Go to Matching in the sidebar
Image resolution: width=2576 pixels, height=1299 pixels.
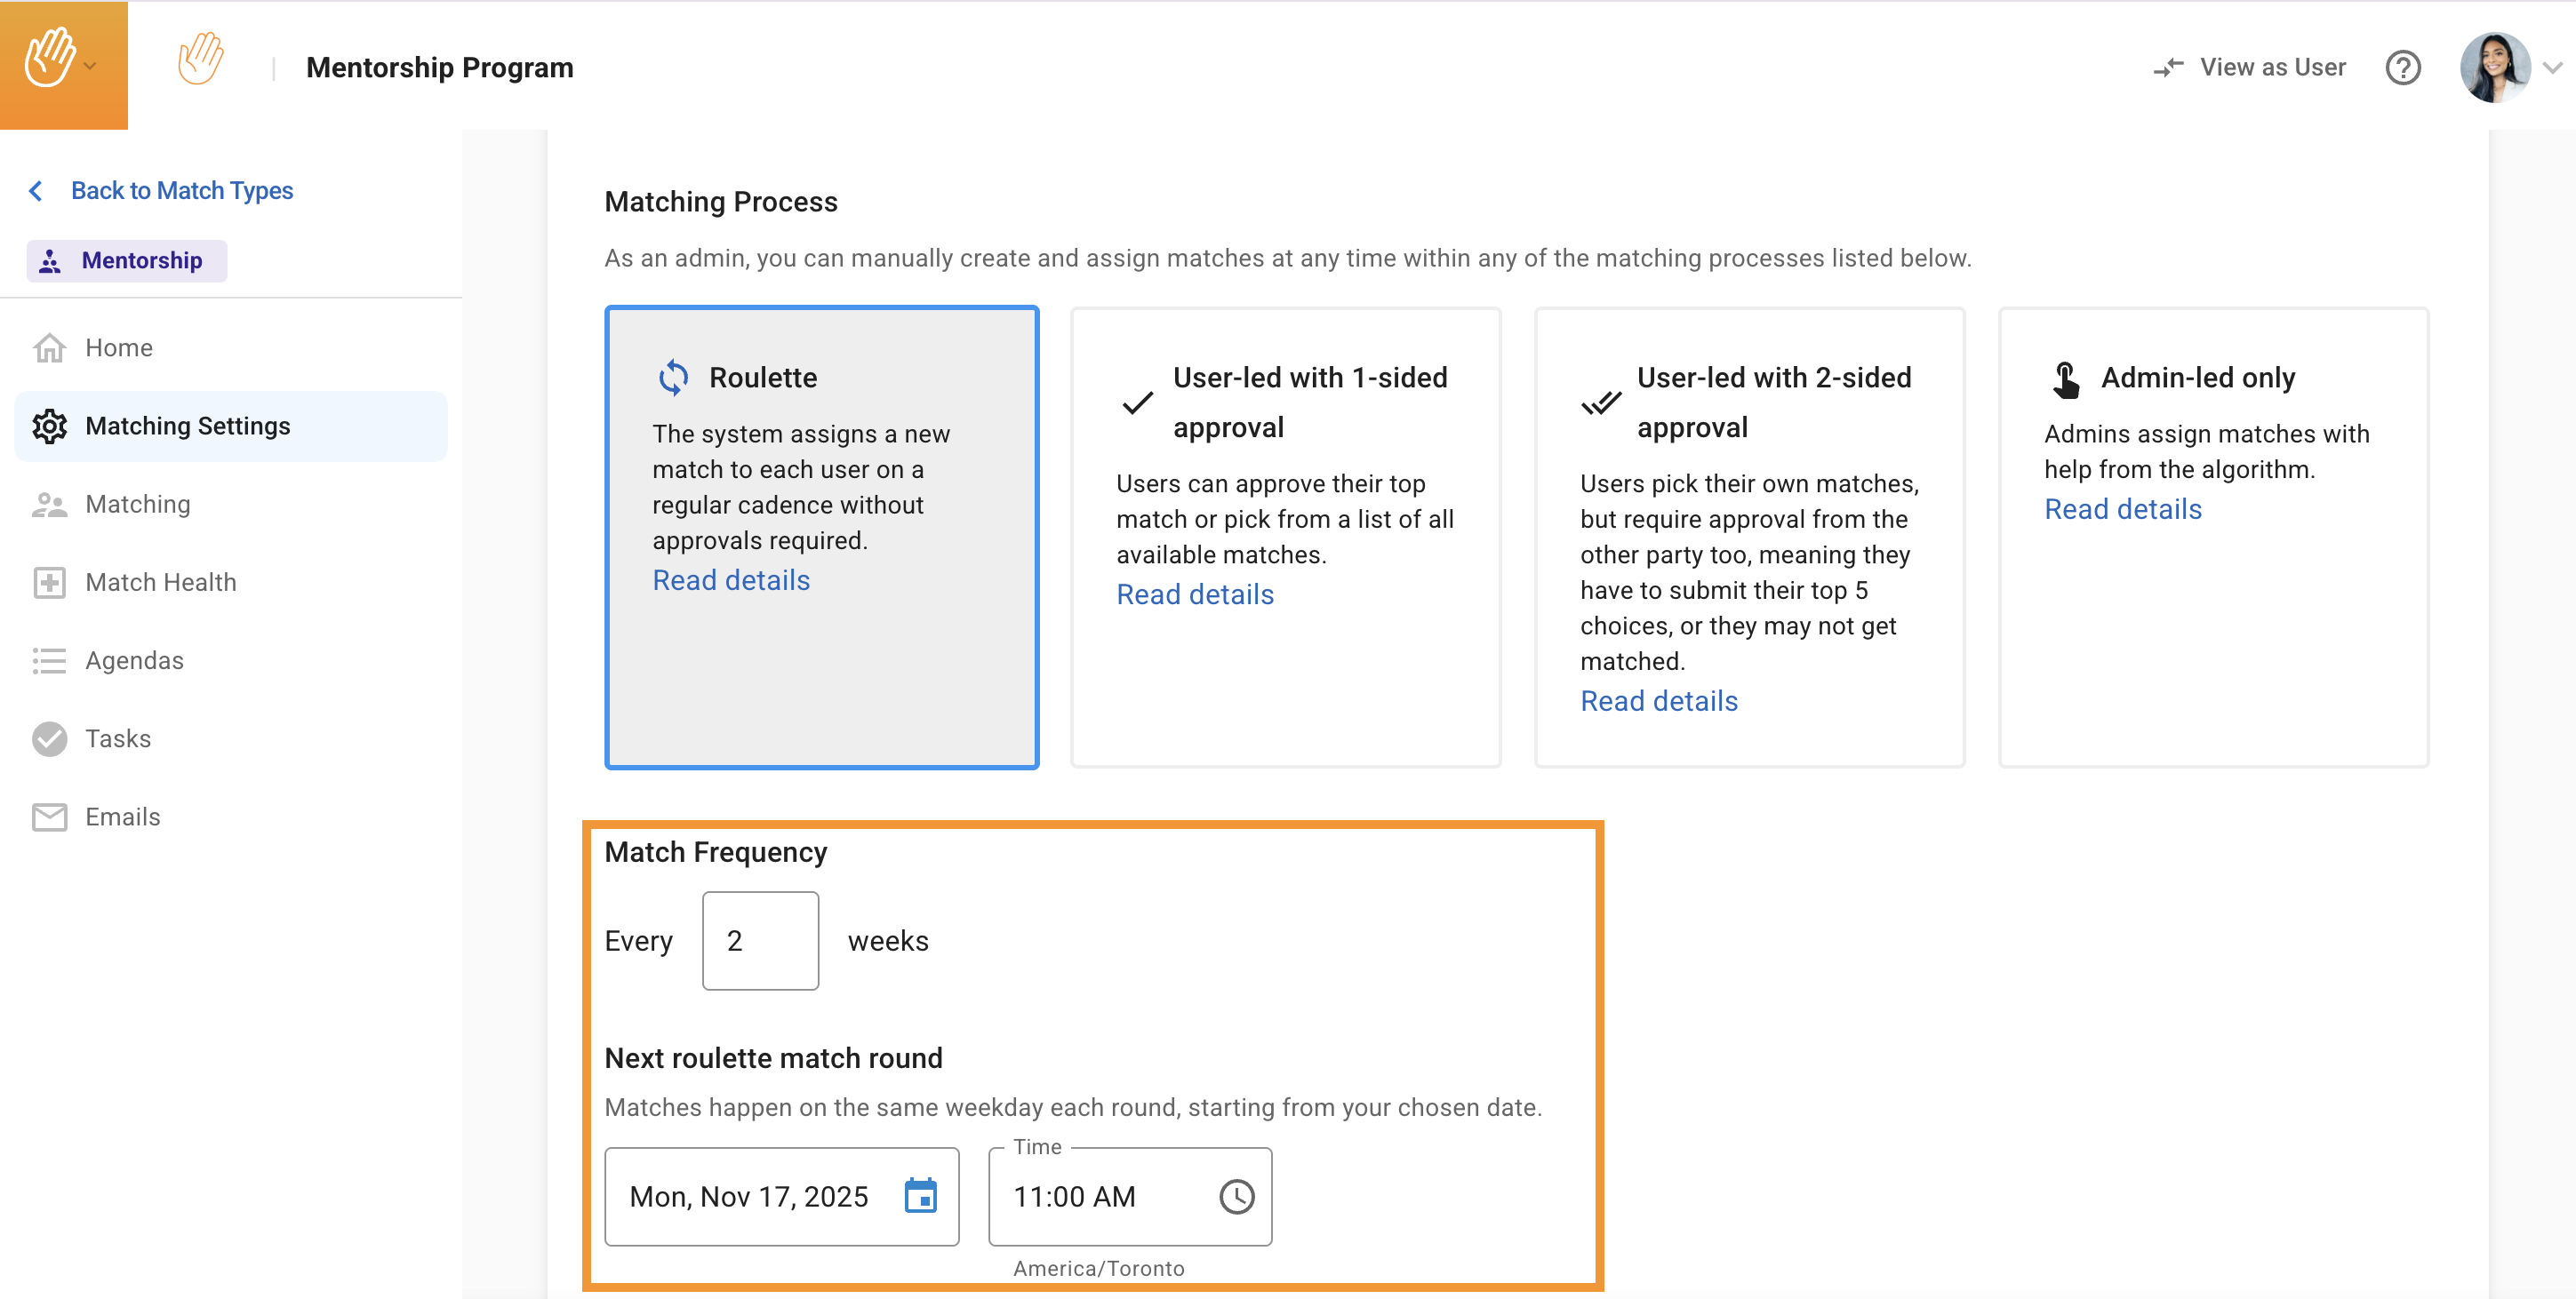(x=137, y=504)
